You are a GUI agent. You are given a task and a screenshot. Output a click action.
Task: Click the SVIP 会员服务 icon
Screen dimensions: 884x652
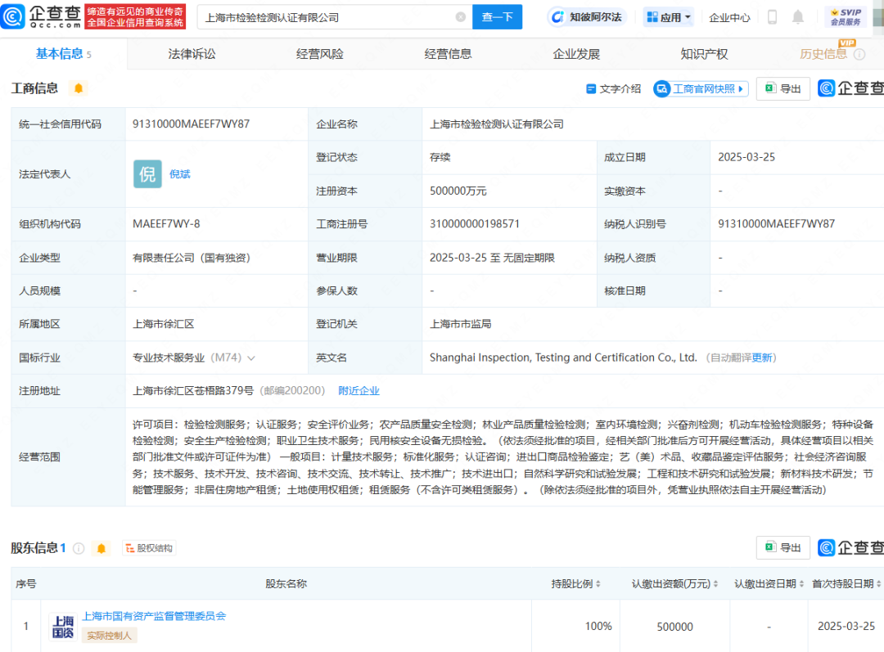pos(846,16)
